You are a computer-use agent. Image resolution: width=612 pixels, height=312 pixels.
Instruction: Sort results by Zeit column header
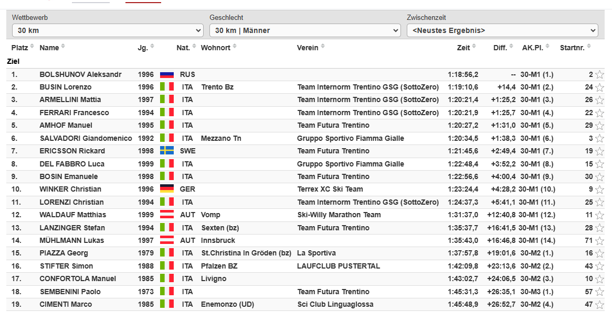click(463, 48)
